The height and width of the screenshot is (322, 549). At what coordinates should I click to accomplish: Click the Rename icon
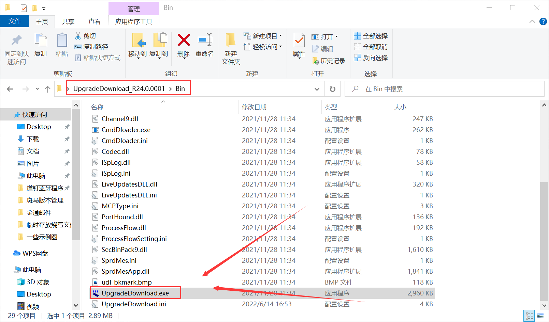205,40
